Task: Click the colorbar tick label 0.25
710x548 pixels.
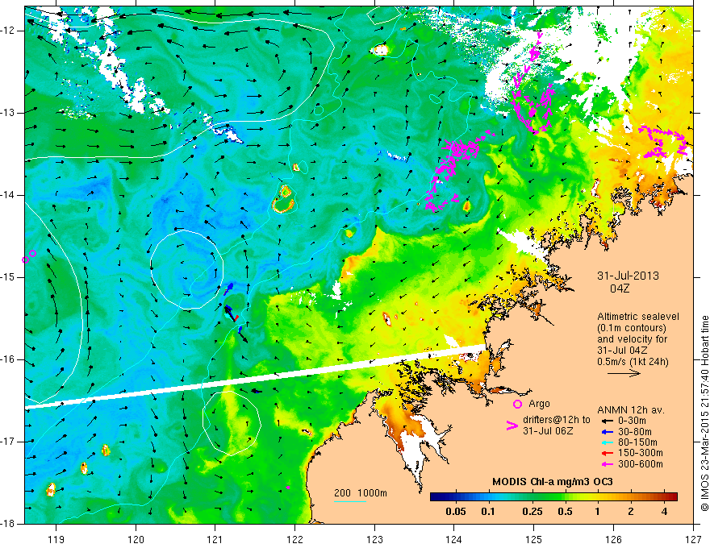Action: pyautogui.click(x=532, y=512)
